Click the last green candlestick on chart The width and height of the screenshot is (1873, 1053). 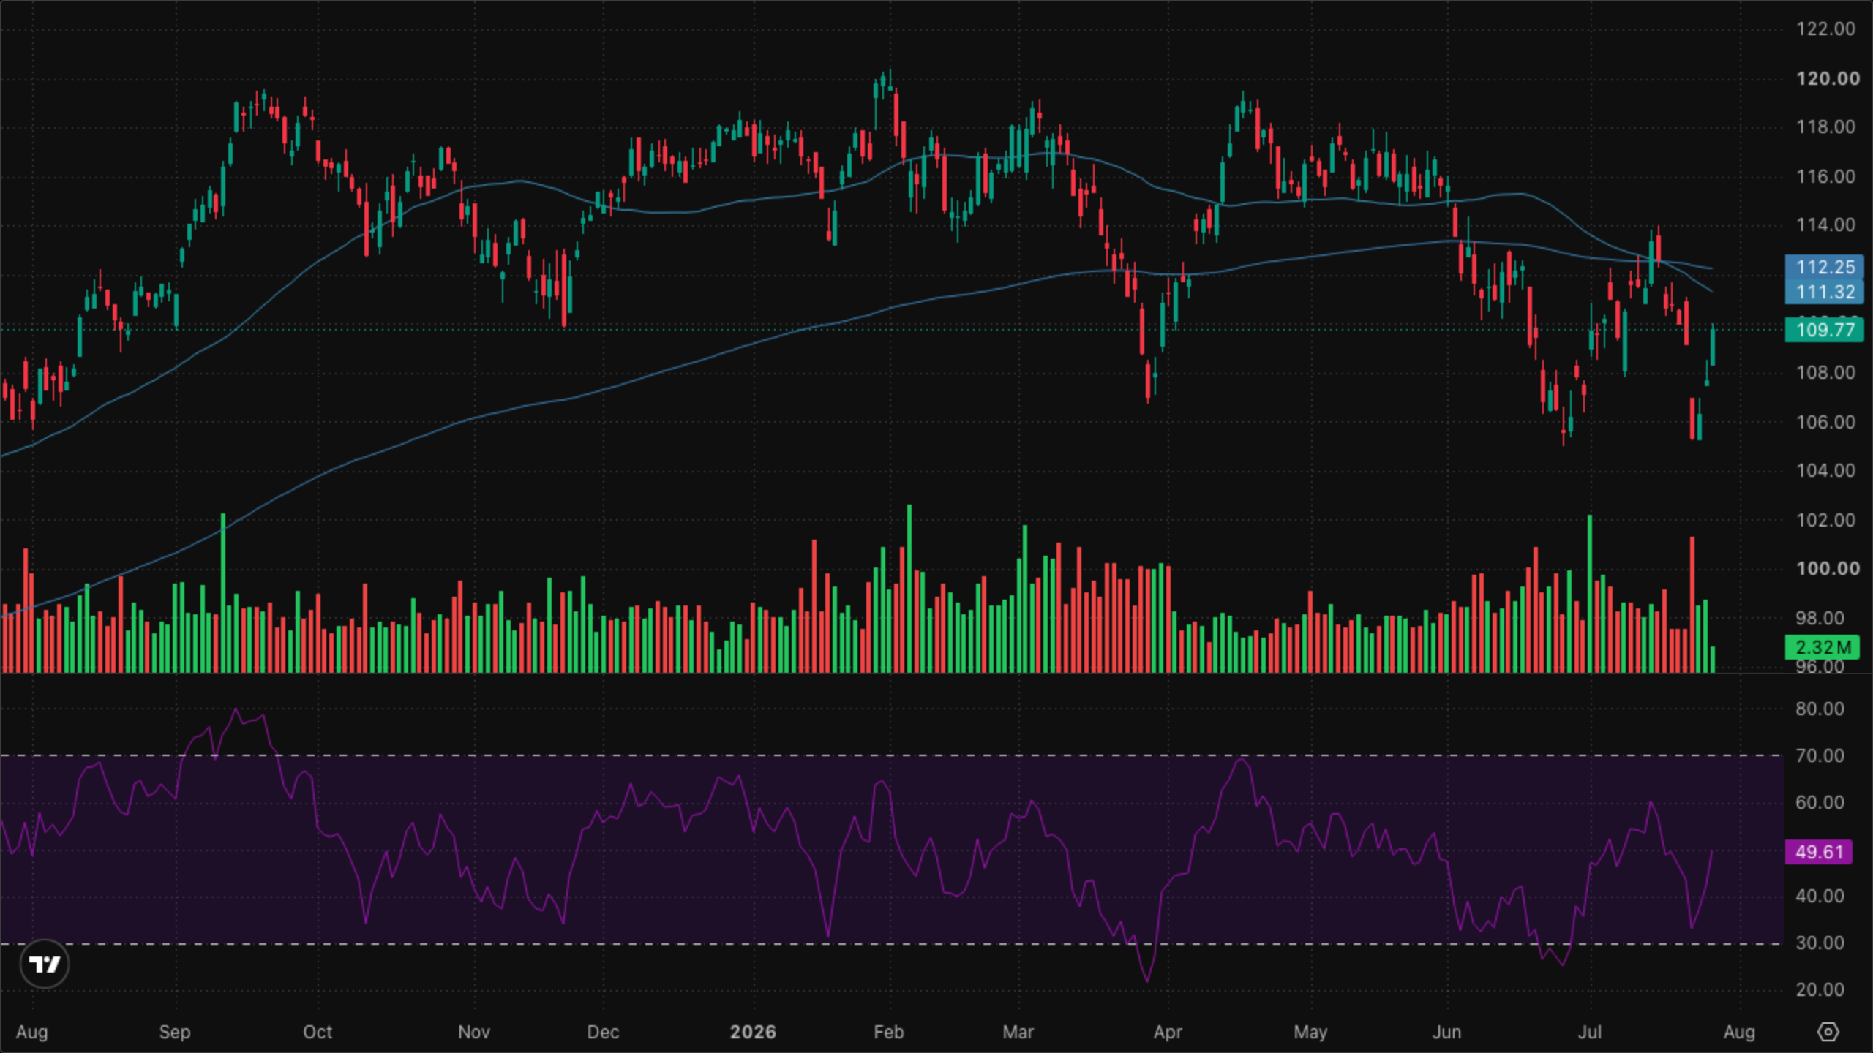(1713, 347)
